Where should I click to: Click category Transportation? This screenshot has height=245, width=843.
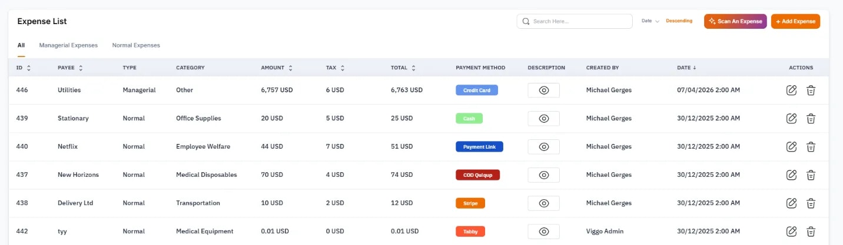(198, 203)
